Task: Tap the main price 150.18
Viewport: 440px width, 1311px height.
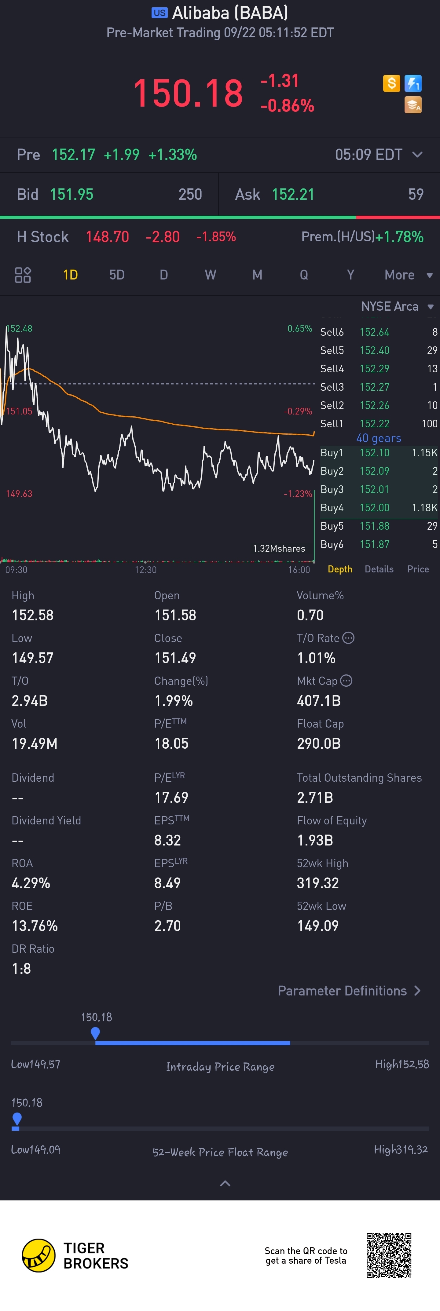Action: tap(188, 93)
